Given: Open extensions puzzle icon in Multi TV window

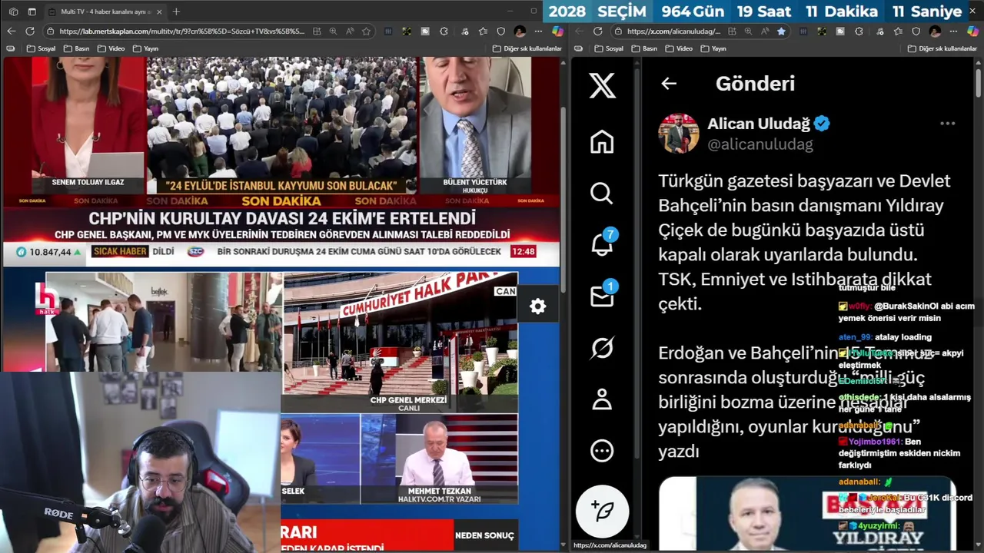Looking at the screenshot, I should [444, 31].
